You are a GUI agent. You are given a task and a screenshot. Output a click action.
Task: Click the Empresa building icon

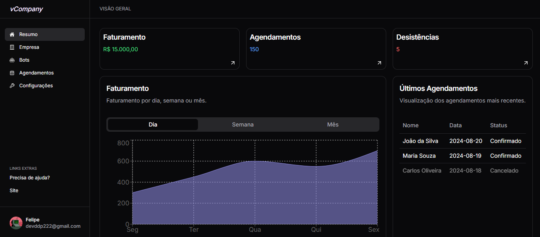pyautogui.click(x=12, y=47)
